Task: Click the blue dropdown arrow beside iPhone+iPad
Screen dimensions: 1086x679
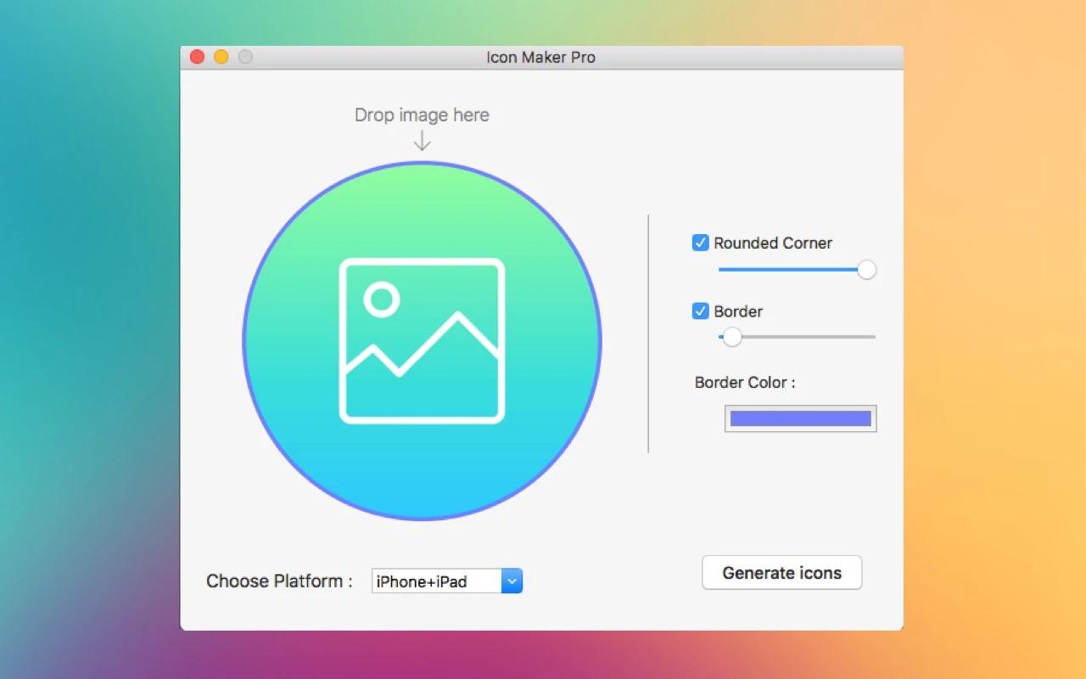Action: click(512, 581)
